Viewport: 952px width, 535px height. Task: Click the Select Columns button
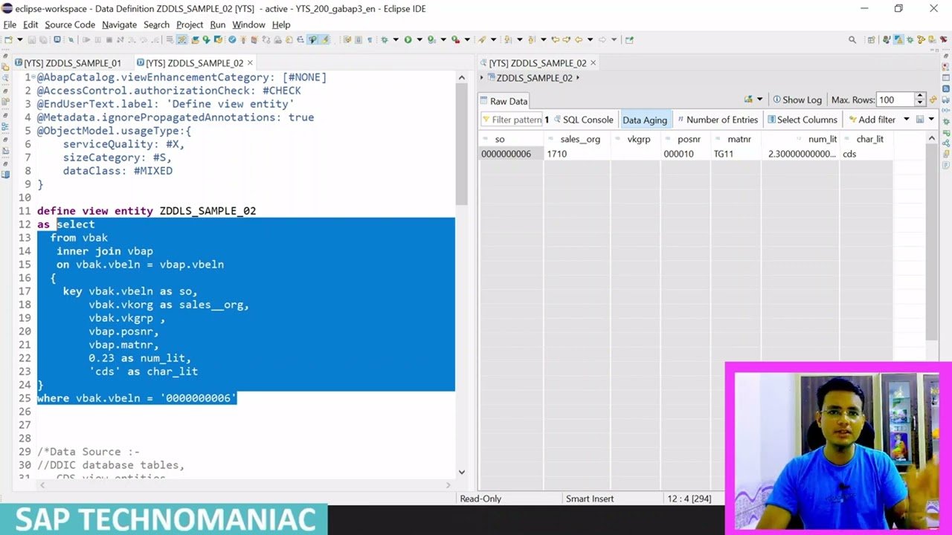pyautogui.click(x=802, y=120)
